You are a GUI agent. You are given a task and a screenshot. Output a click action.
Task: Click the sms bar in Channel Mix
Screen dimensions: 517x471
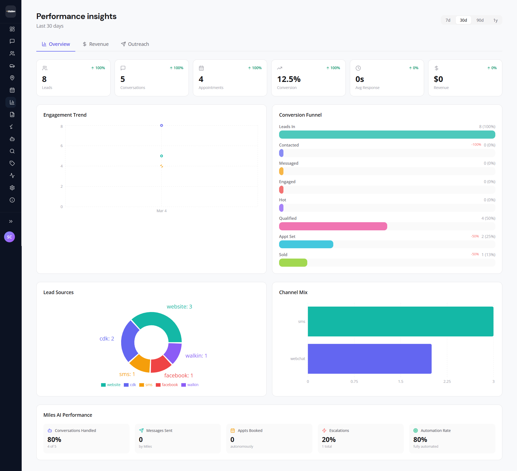[x=400, y=322]
